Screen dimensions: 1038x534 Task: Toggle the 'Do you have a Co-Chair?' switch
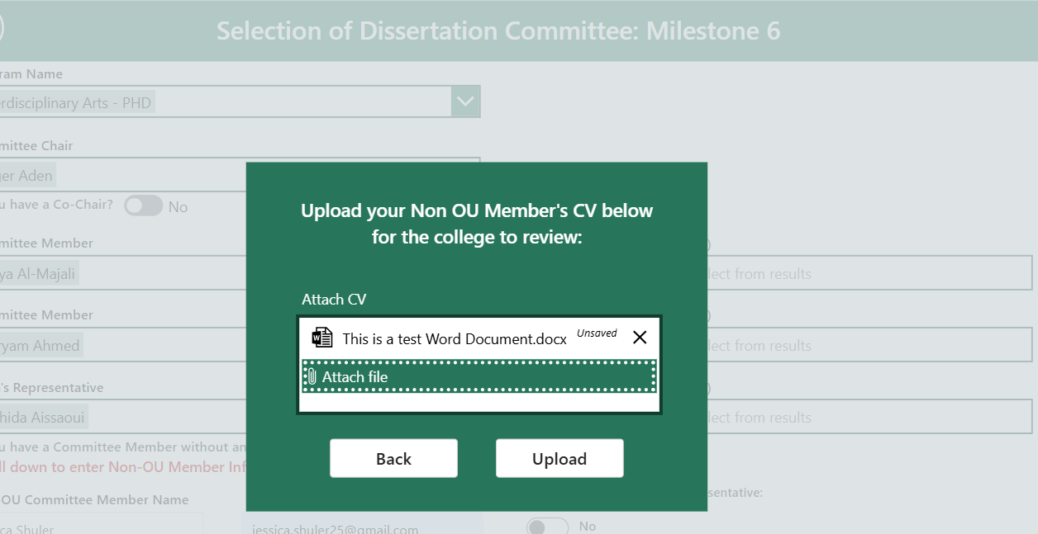tap(142, 206)
